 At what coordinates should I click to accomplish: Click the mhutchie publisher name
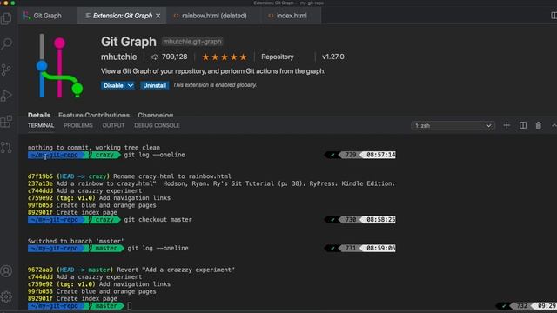click(x=118, y=57)
